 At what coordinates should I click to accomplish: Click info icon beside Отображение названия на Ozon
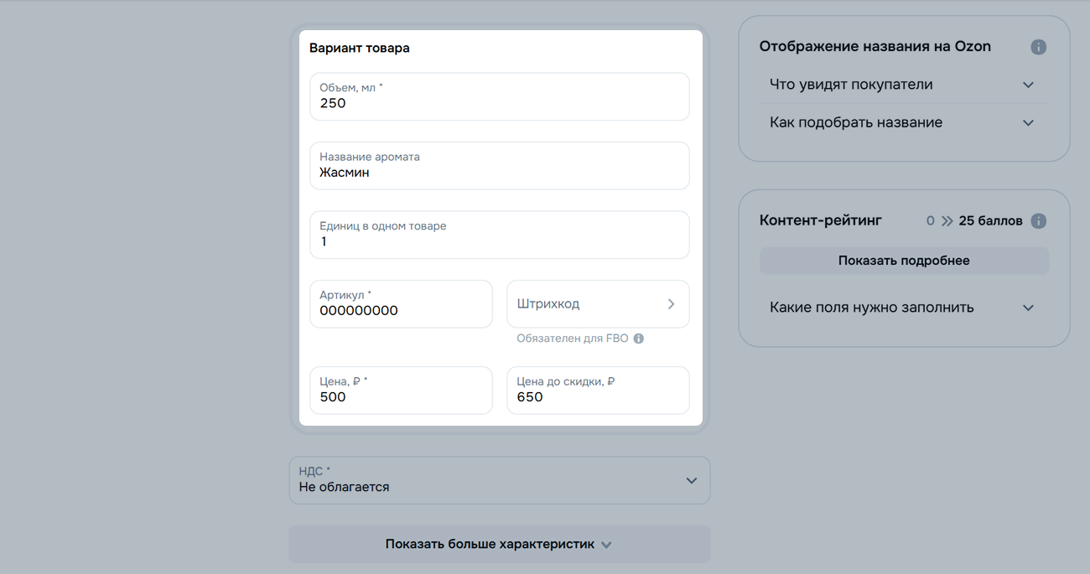pyautogui.click(x=1038, y=47)
